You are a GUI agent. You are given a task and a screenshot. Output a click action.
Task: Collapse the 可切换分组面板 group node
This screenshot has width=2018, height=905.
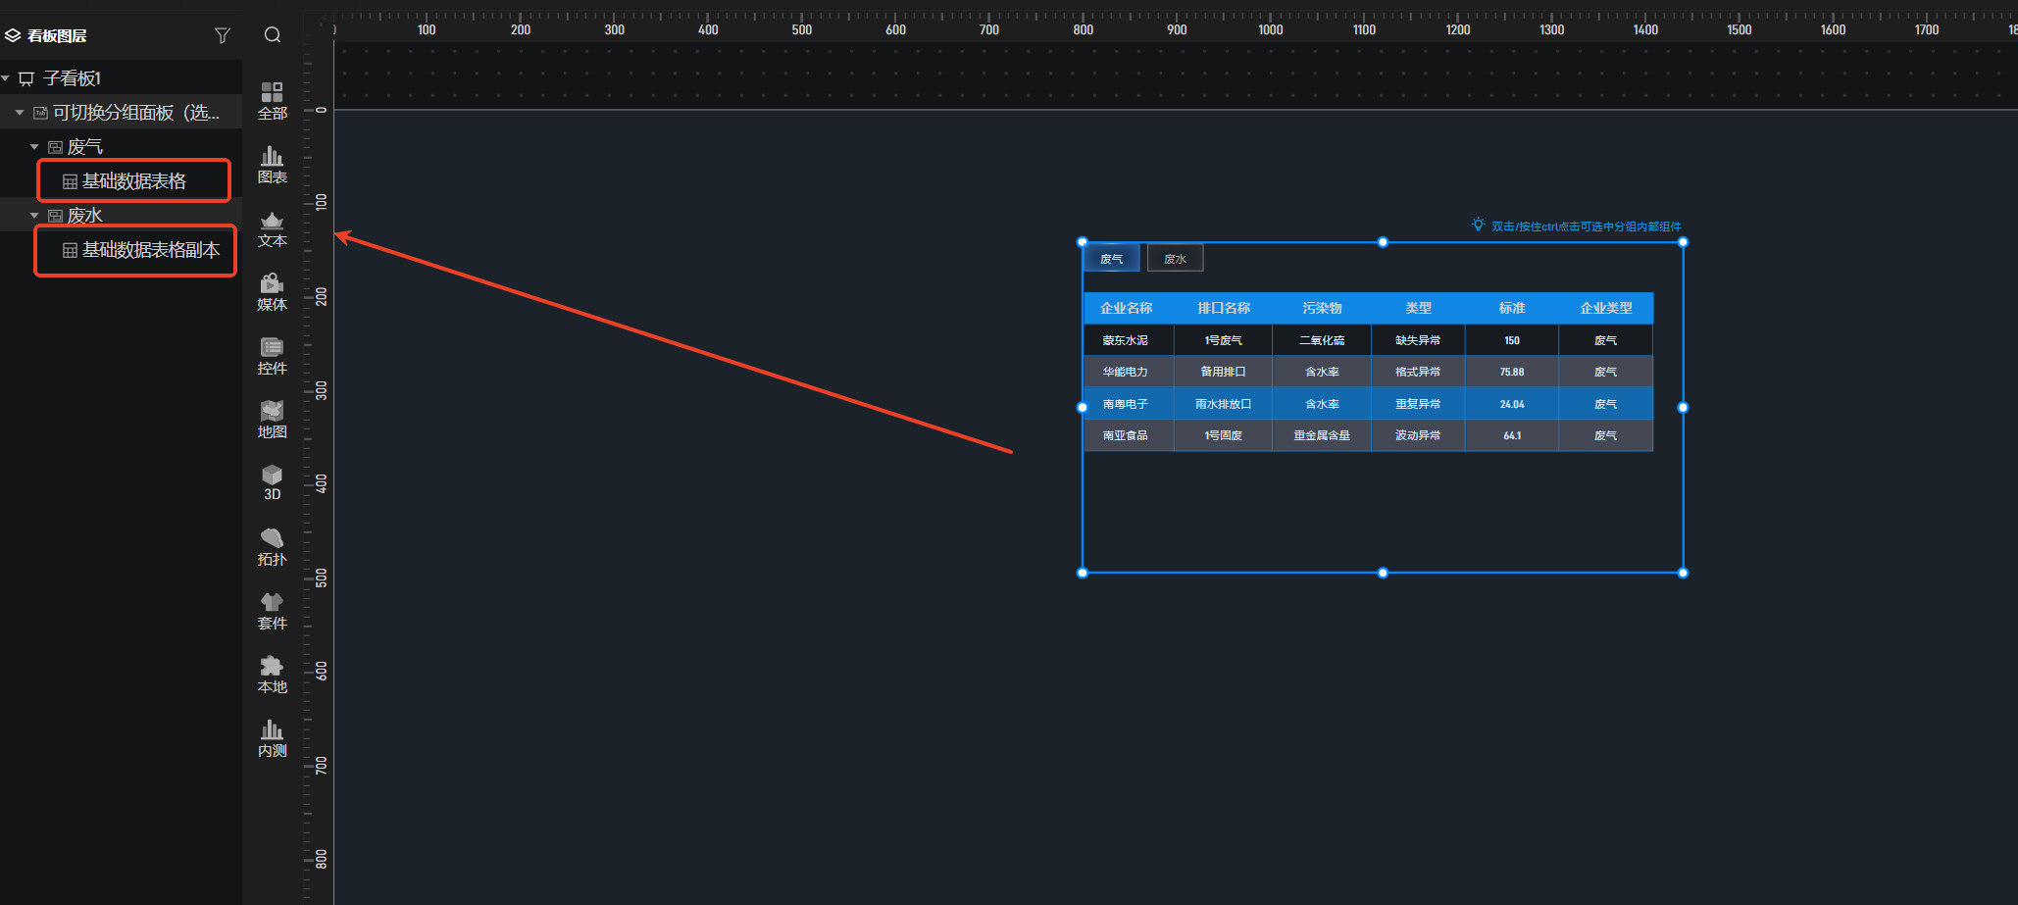[x=20, y=113]
